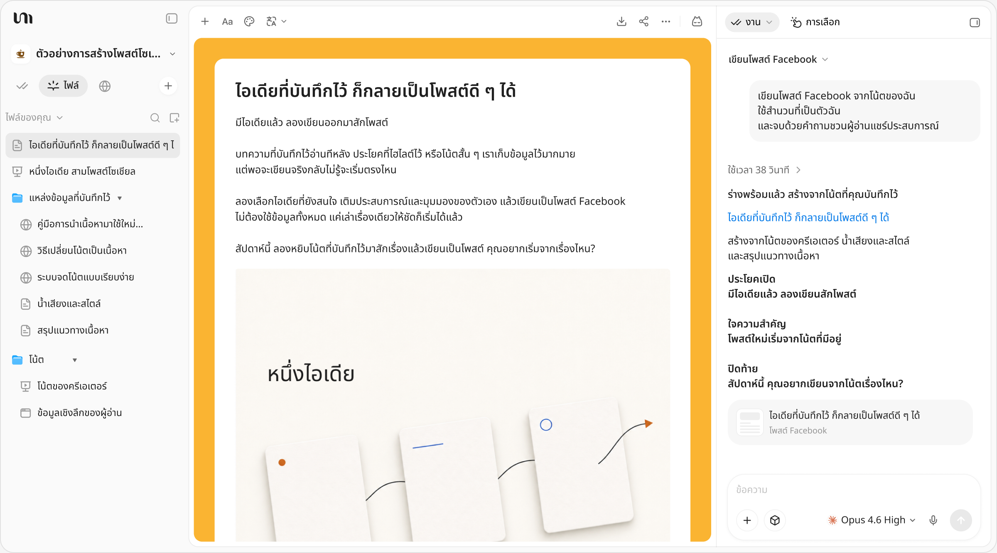Click the ประโยคเปิด heading in chat

click(x=751, y=279)
